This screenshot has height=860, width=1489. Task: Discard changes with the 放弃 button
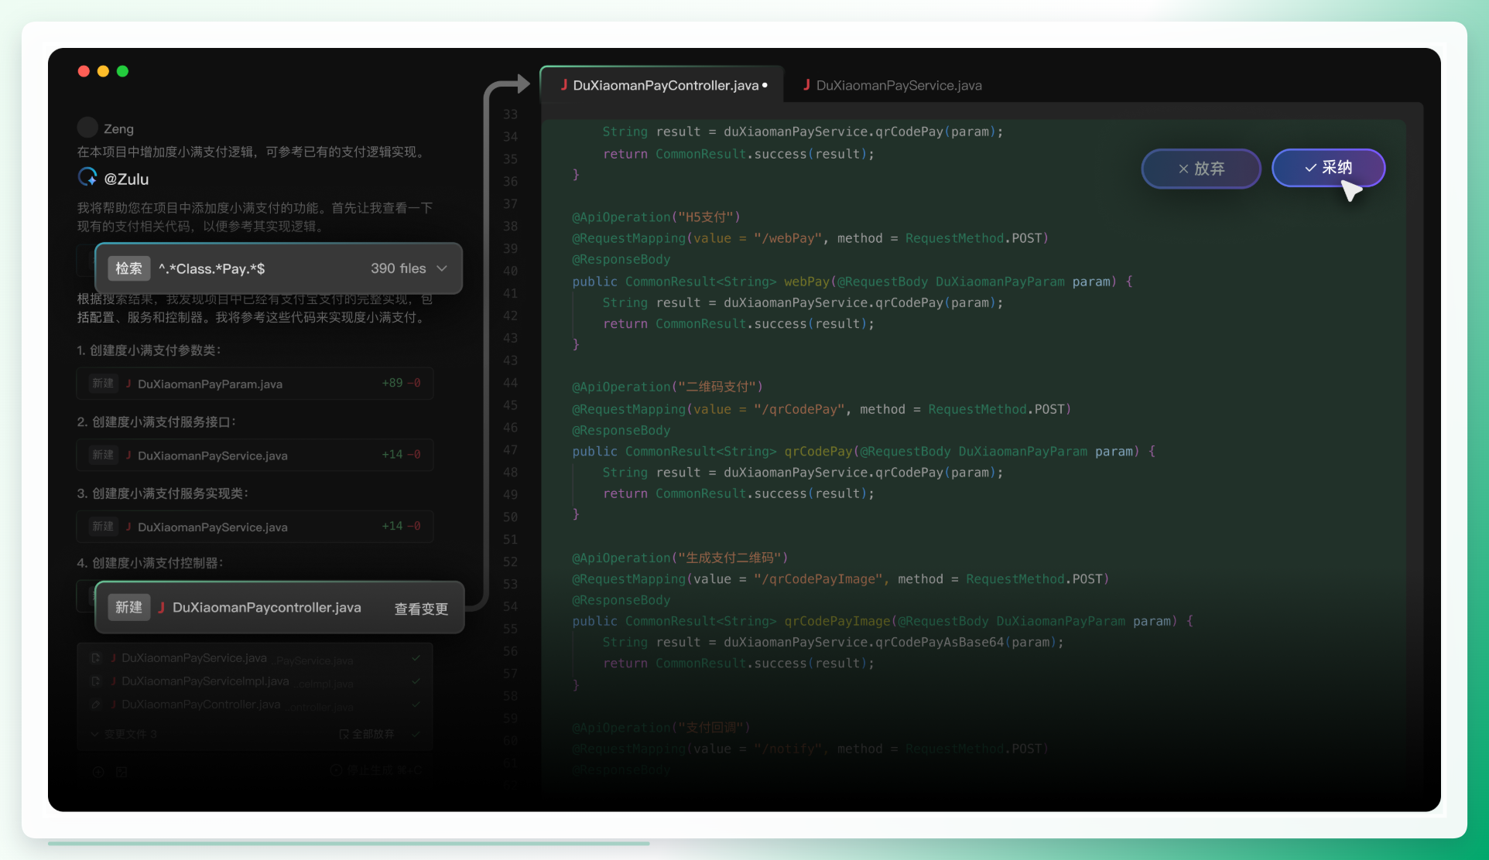(x=1201, y=169)
